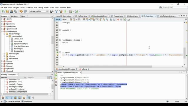Viewport: 188px width, 106px height.
Task: Collapse the Source Packages node
Action: coord(4,34)
